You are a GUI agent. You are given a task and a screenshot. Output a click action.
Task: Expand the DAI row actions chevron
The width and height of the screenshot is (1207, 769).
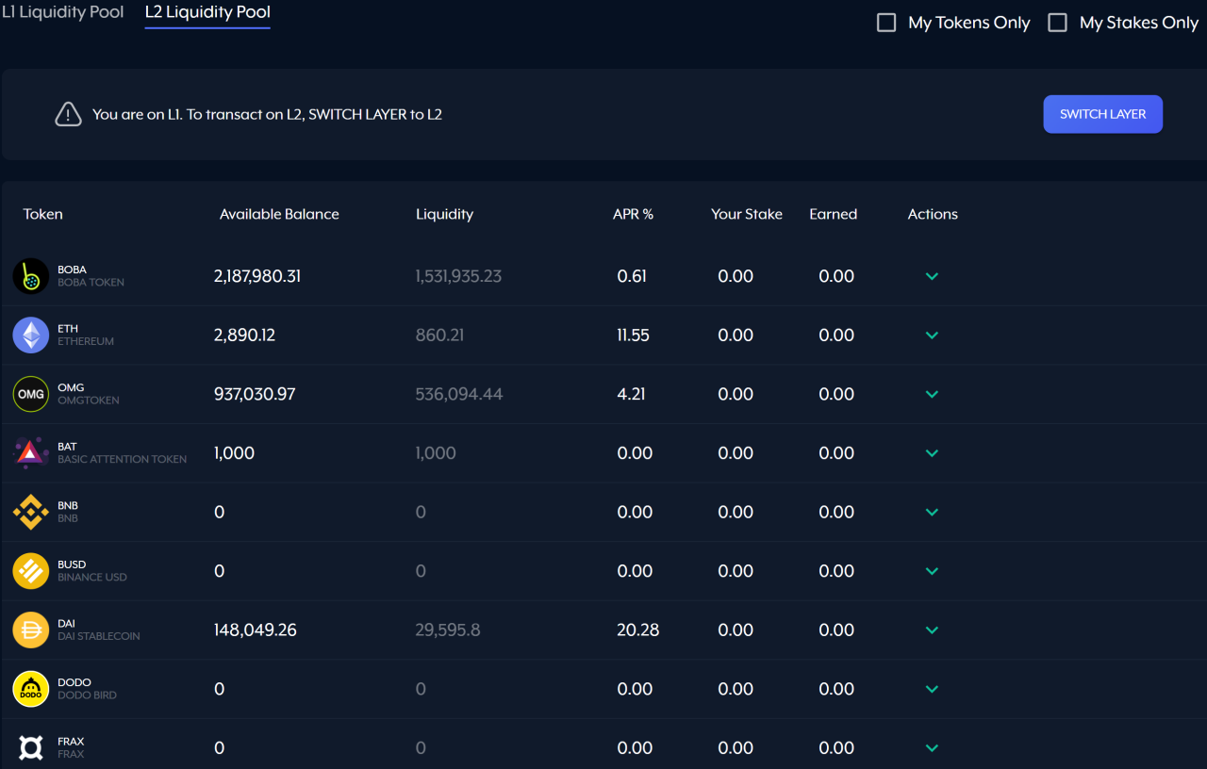coord(932,630)
